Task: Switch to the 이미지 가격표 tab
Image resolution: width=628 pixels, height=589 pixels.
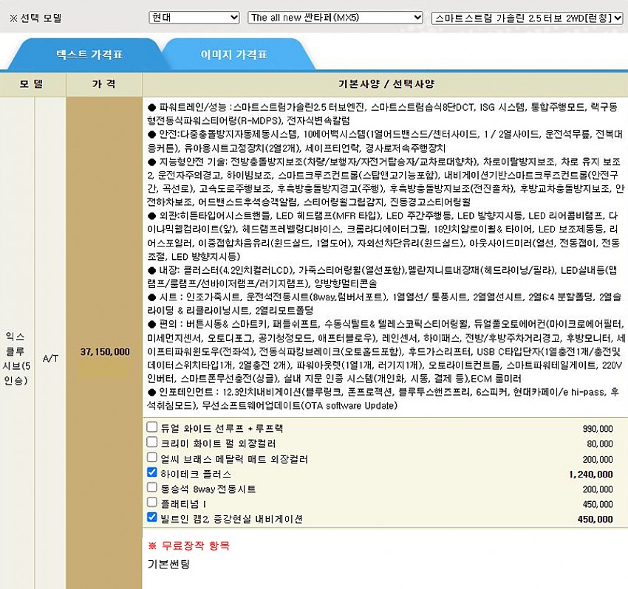Action: (233, 55)
